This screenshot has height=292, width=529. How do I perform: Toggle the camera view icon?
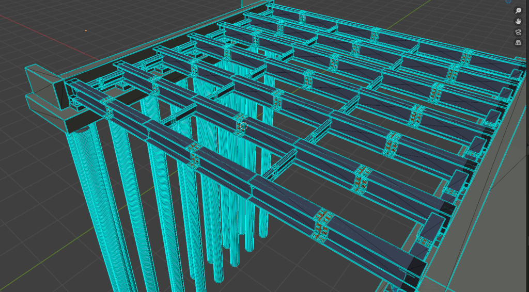[518, 33]
